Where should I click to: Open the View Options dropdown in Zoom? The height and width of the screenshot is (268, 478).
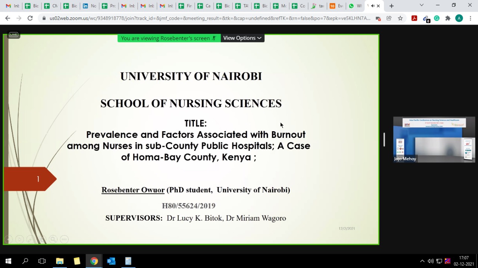coord(242,38)
